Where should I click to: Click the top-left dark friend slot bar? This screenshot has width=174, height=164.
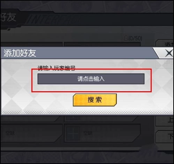[x=32, y=44]
